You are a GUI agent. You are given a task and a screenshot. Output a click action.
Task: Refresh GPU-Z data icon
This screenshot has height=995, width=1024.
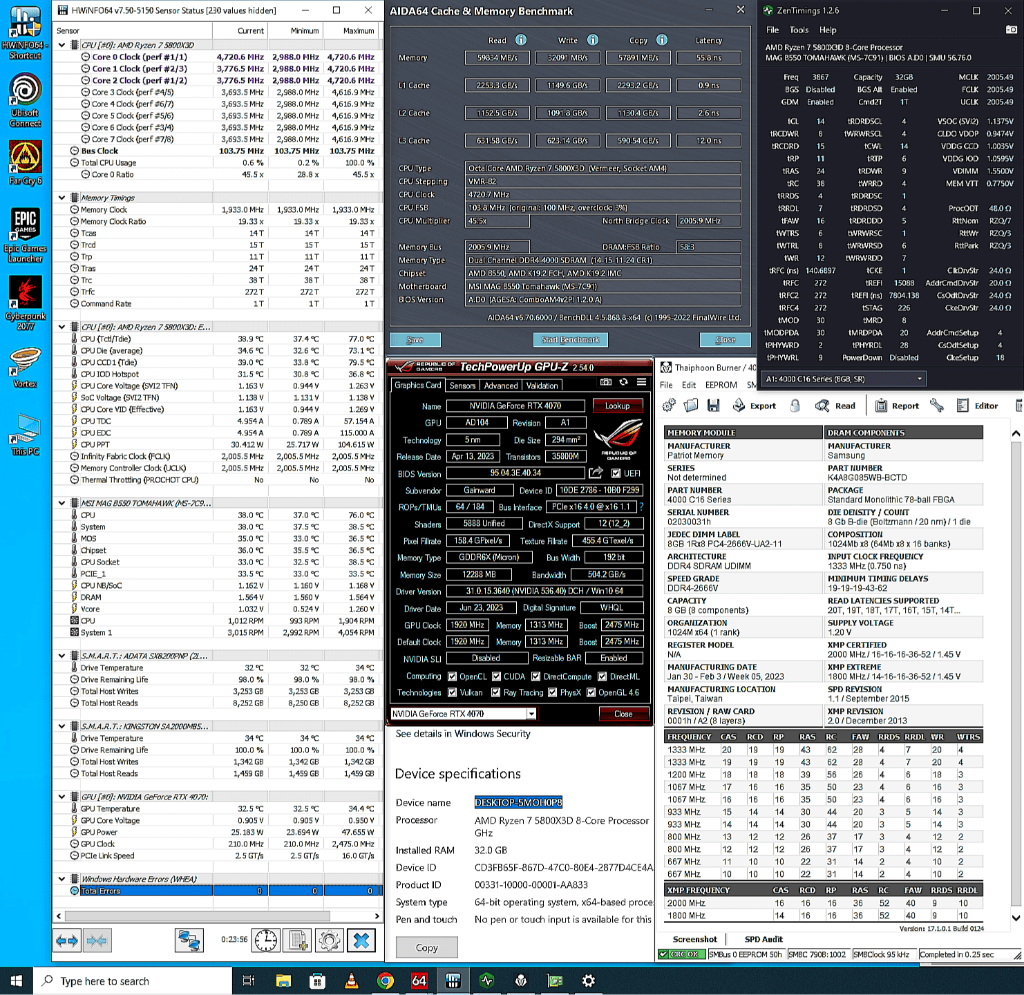[x=624, y=382]
